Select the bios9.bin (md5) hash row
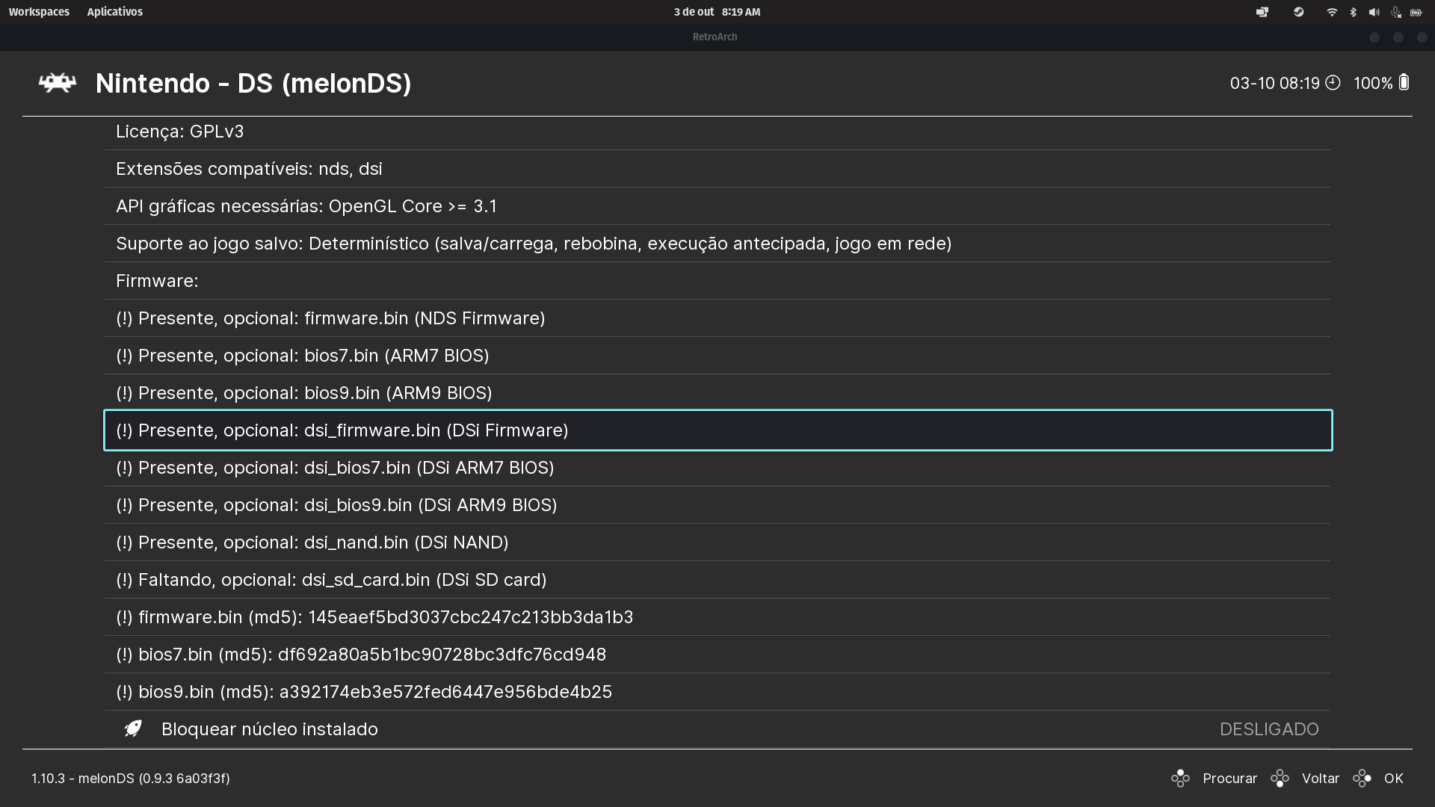Image resolution: width=1435 pixels, height=807 pixels. [717, 692]
